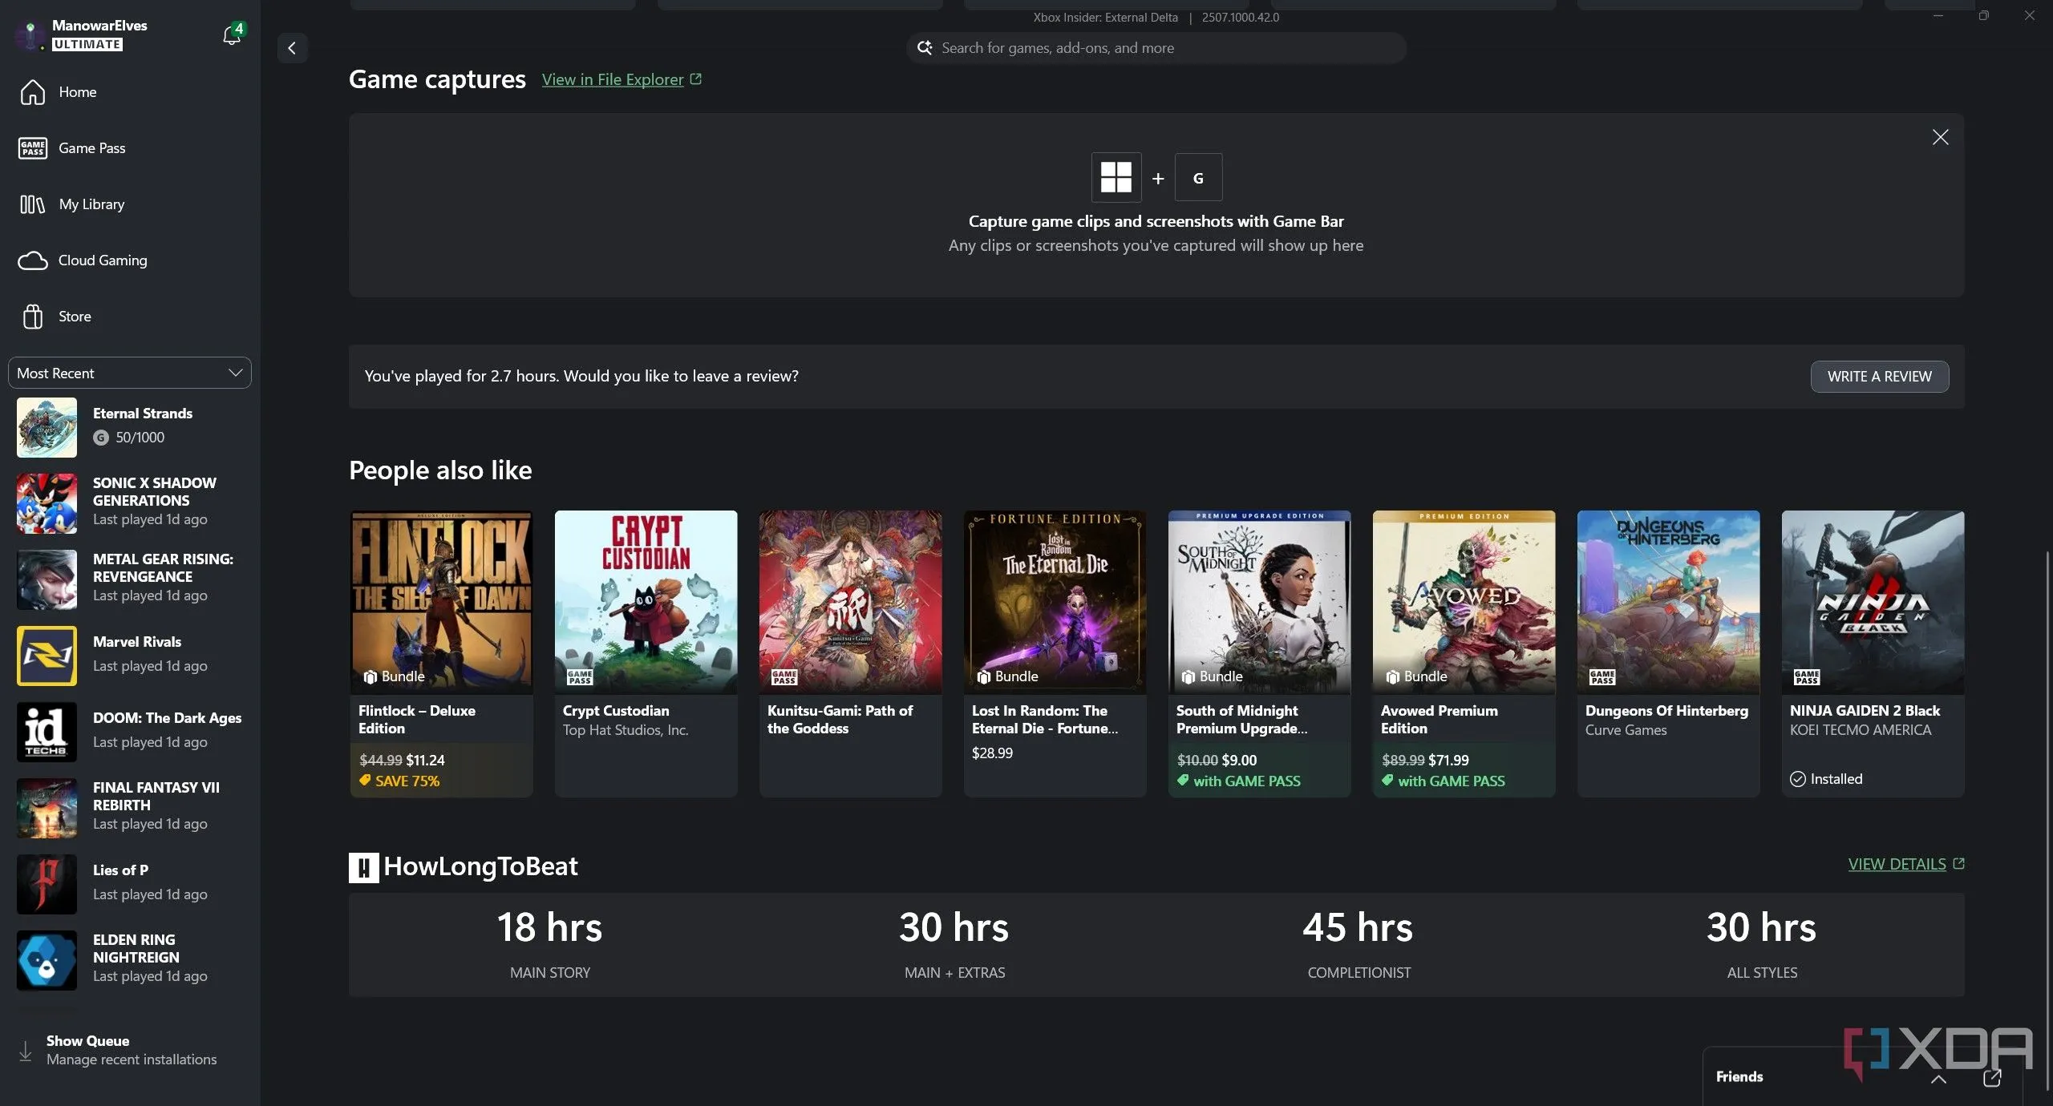Select SONIC X SHADOW GENERATIONS in recent list

tap(130, 503)
